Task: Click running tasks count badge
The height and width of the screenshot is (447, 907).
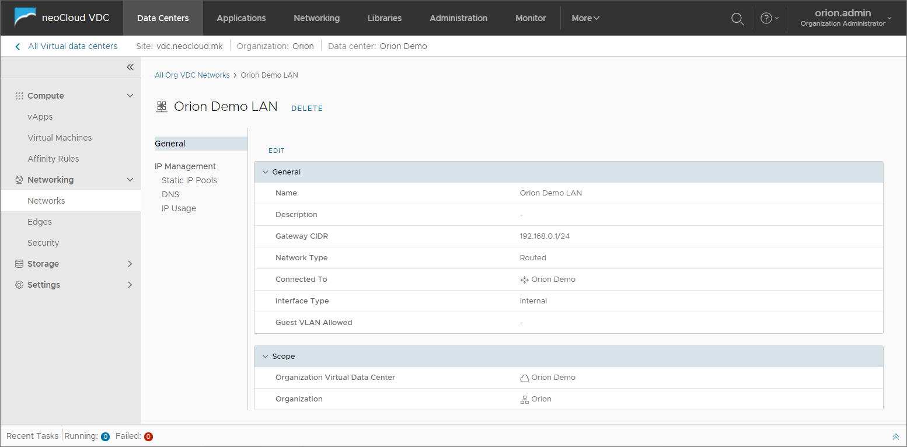Action: [106, 436]
